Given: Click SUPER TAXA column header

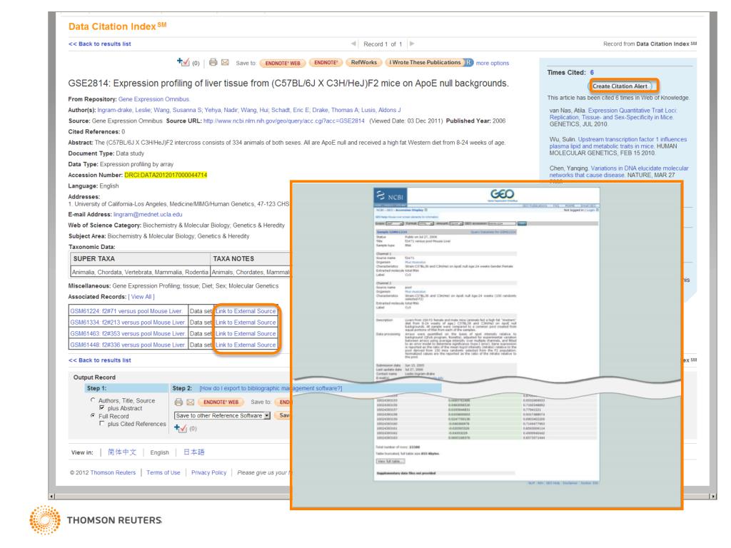Looking at the screenshot, I should click(140, 258).
